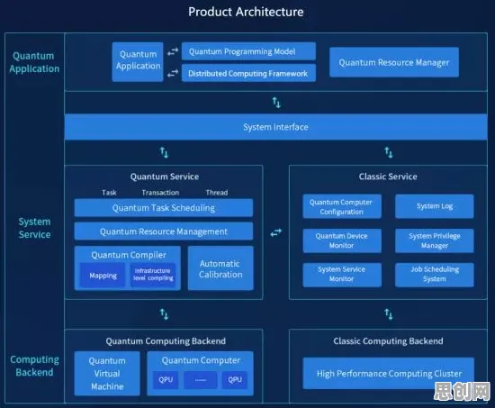This screenshot has width=495, height=408.
Task: Select the Quantum Virtual Machine block
Action: pyautogui.click(x=107, y=374)
